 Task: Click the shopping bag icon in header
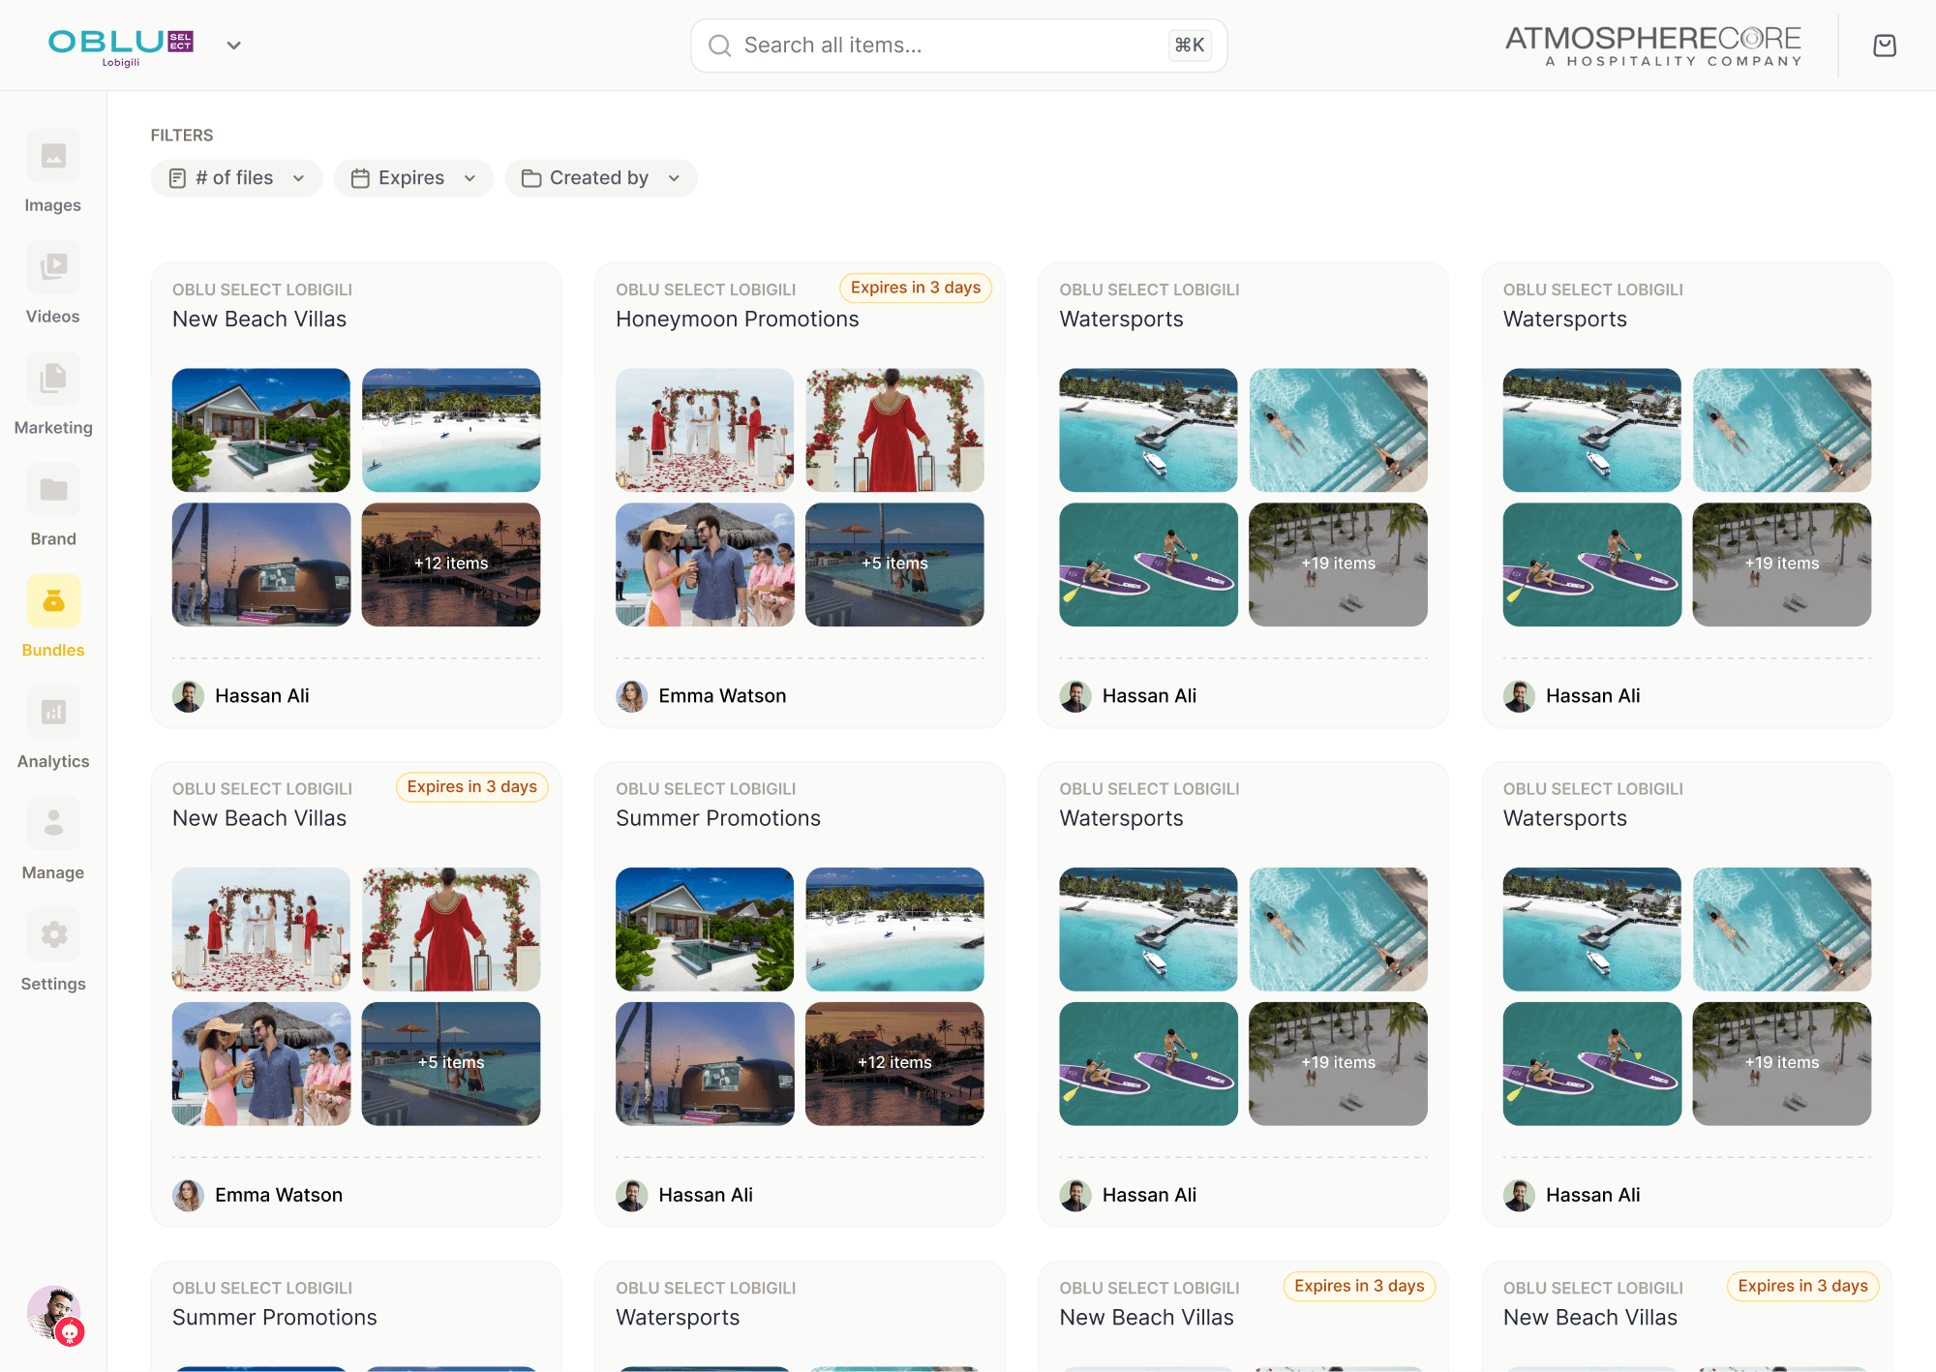tap(1884, 46)
